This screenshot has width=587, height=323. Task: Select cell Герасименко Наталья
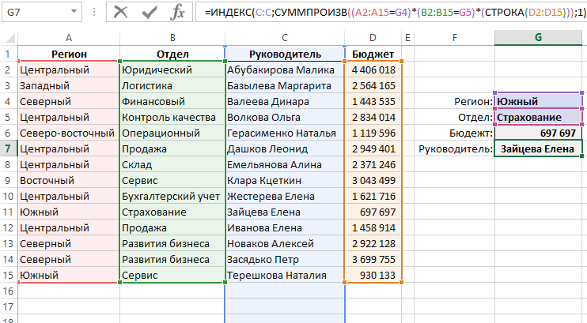pos(285,133)
